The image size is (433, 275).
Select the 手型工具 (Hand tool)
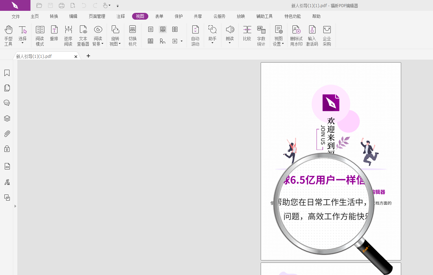pyautogui.click(x=8, y=35)
